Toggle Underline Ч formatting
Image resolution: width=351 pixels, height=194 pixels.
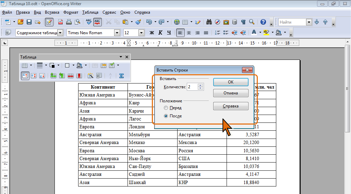[169, 33]
